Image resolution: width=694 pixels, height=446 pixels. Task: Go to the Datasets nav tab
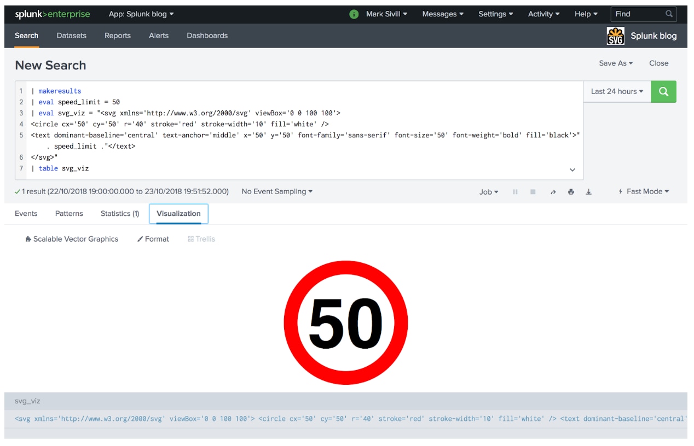click(72, 36)
